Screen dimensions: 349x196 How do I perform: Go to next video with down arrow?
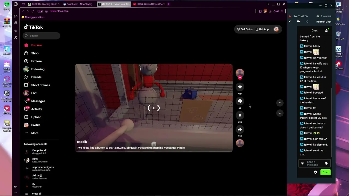click(x=280, y=113)
